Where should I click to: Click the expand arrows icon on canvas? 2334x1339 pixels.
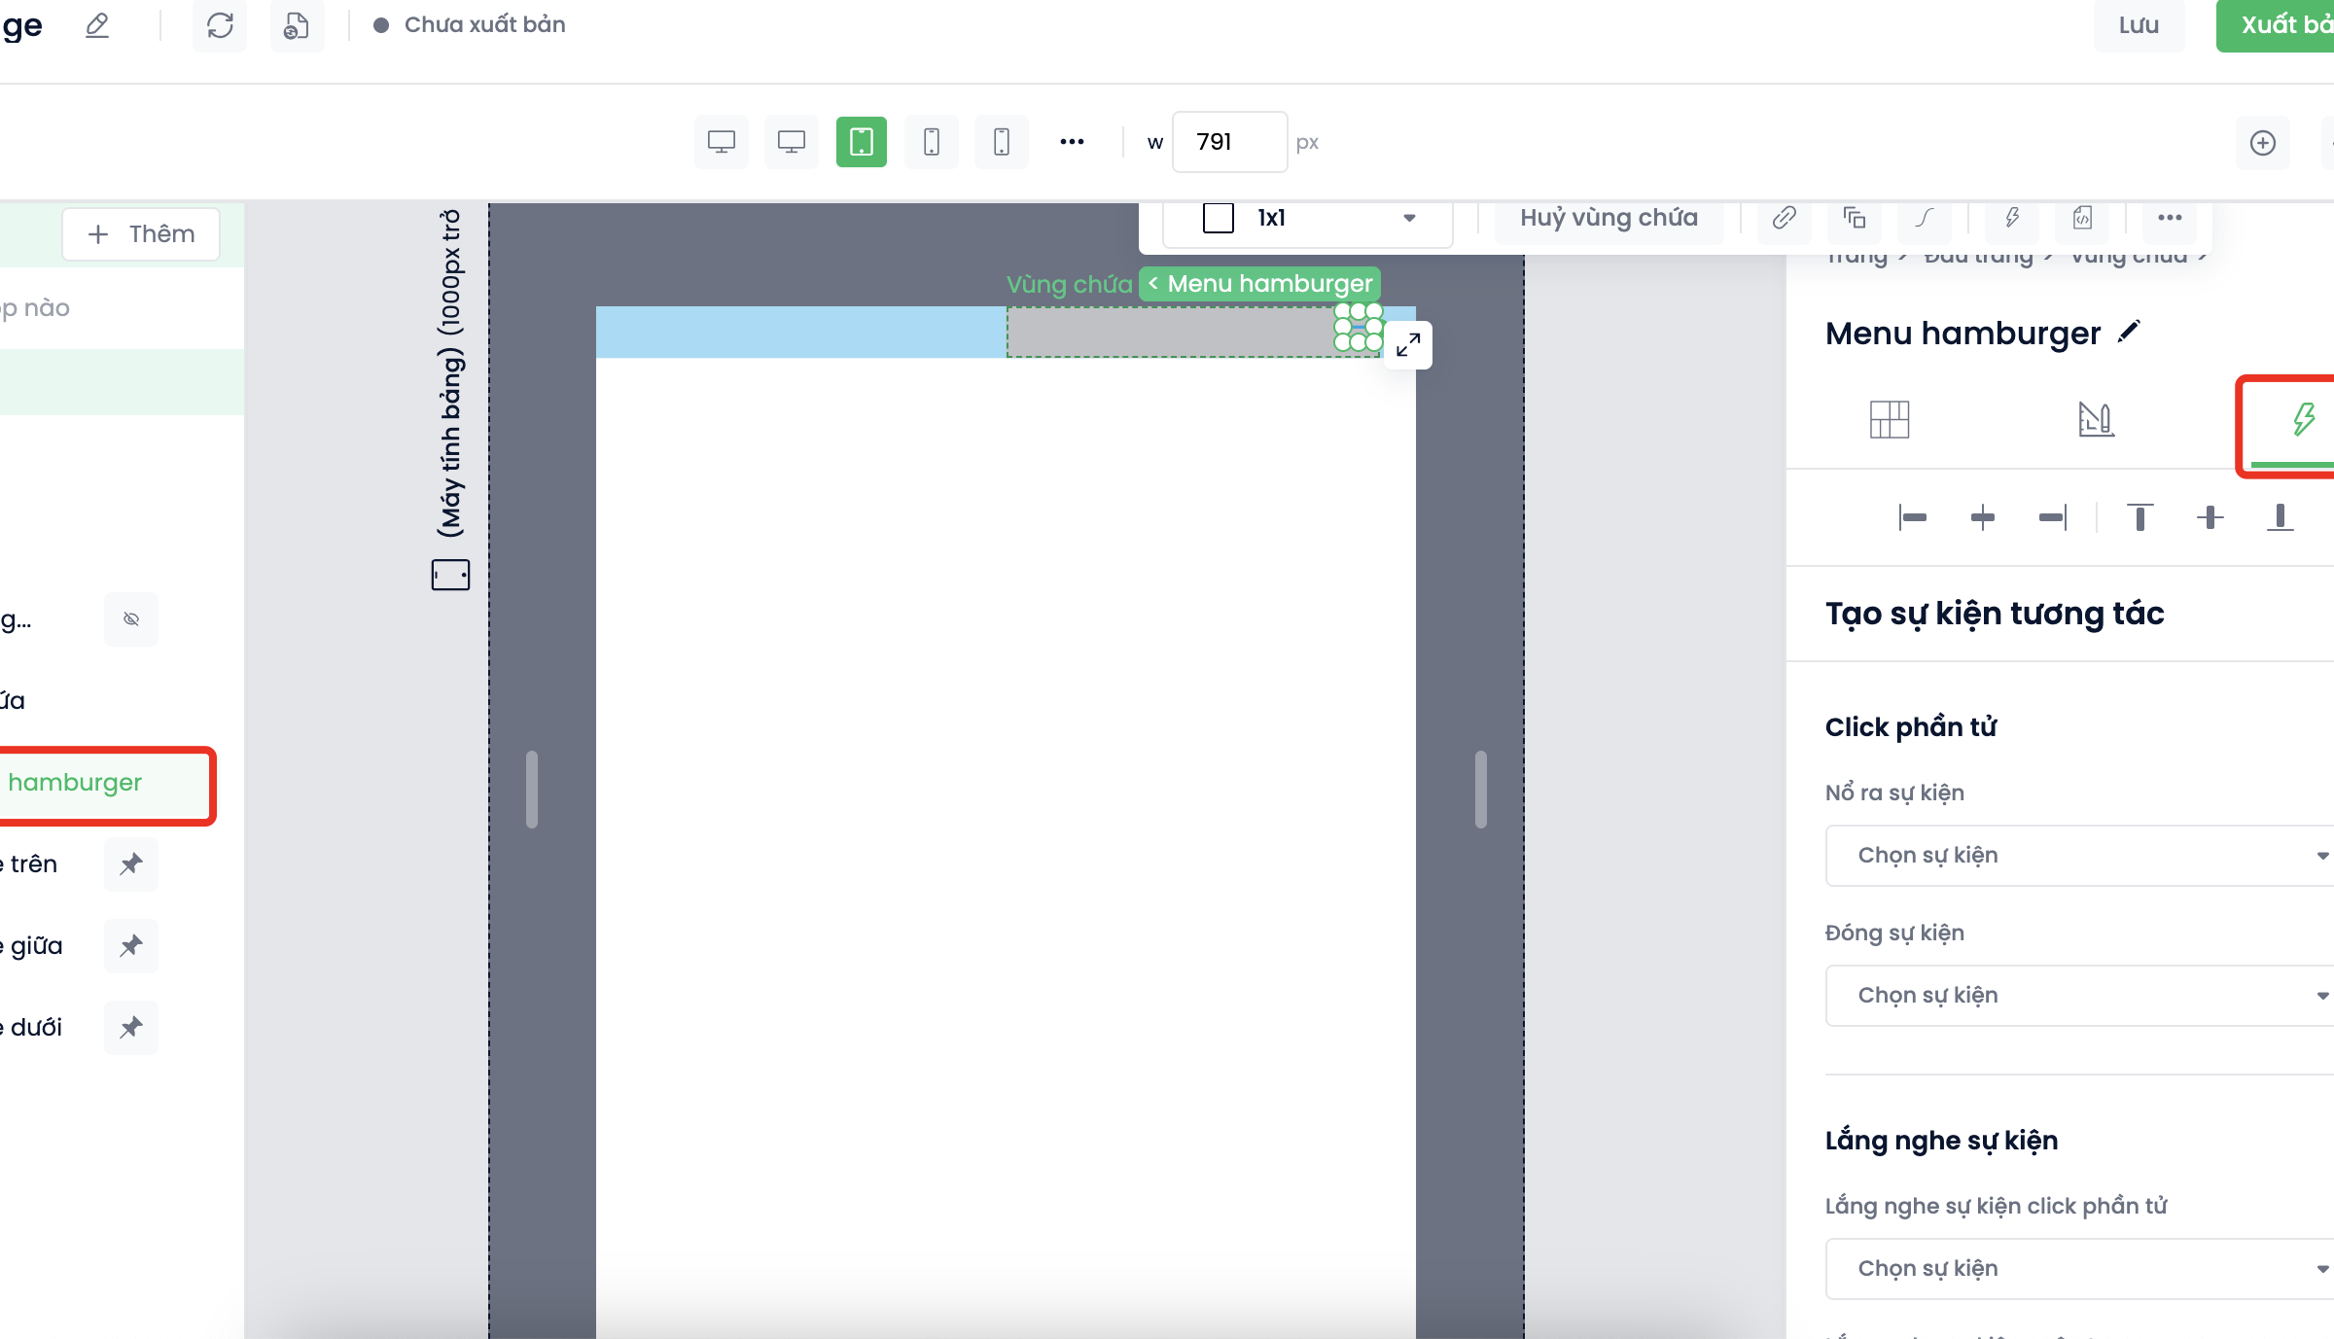(1408, 344)
